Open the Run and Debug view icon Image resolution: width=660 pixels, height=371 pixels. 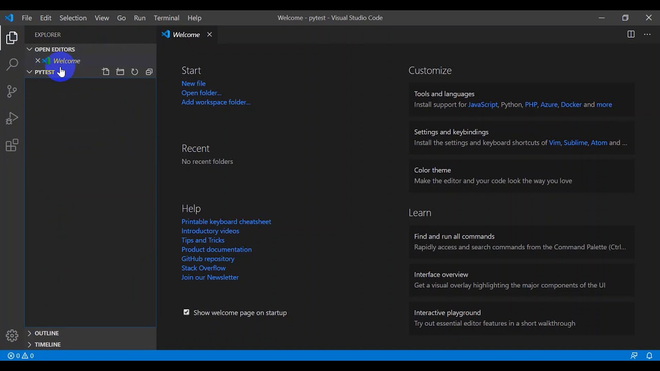(12, 119)
